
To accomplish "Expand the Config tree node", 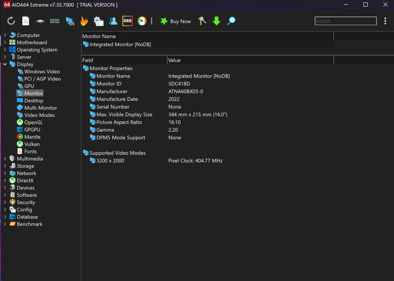I will pos(5,209).
